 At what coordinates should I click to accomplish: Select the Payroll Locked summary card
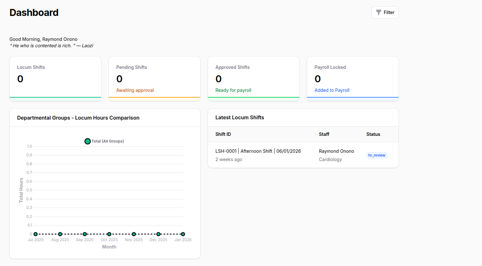pos(352,78)
